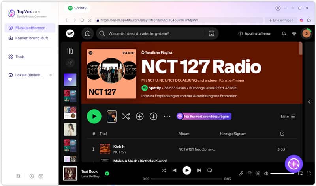The image size is (316, 186).
Task: Open more options three-dot menu
Action: tap(167, 116)
